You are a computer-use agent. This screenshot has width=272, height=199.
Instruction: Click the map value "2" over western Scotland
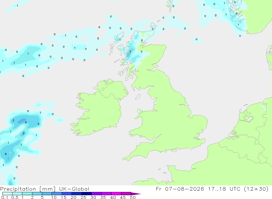131,51
